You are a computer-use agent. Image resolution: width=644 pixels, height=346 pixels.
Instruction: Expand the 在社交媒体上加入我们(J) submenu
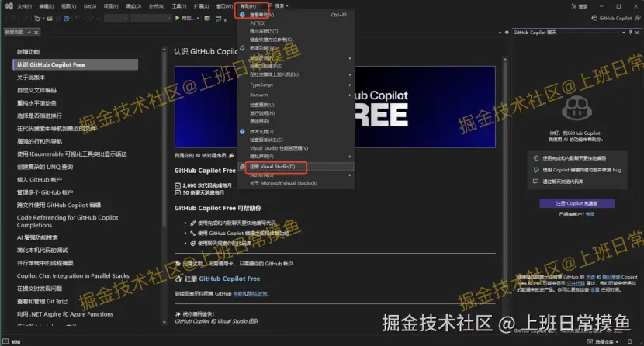point(296,74)
